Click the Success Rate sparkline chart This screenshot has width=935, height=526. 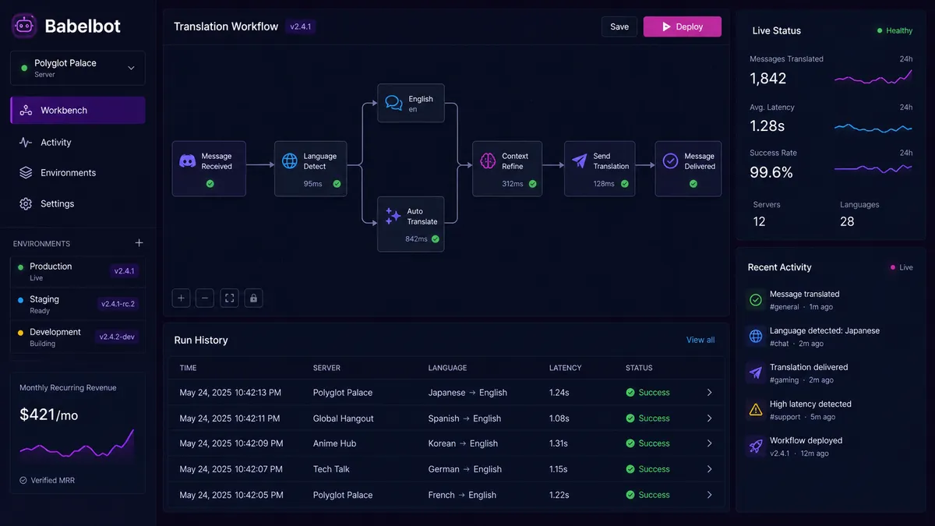873,168
